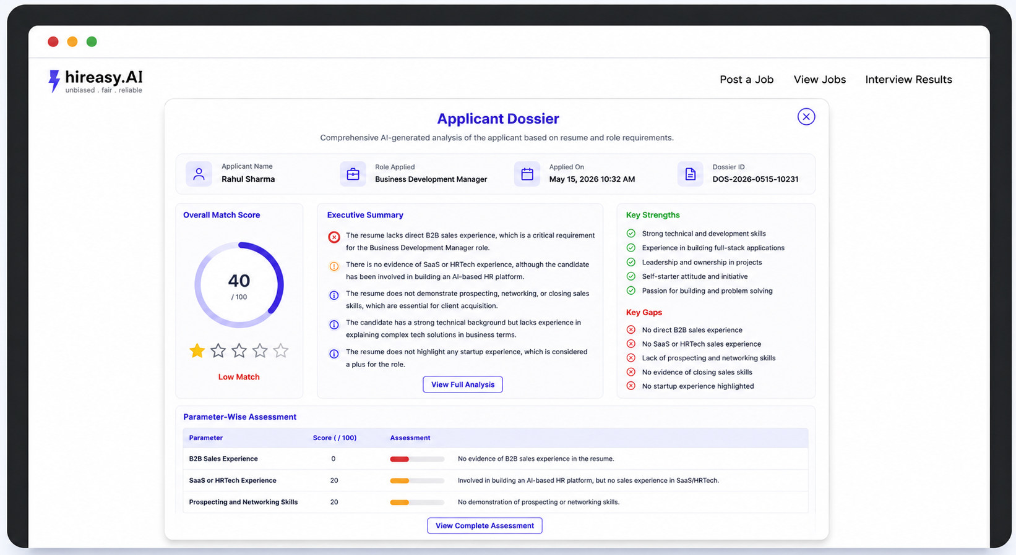
Task: Click the View Complete Assessment button
Action: pos(484,526)
